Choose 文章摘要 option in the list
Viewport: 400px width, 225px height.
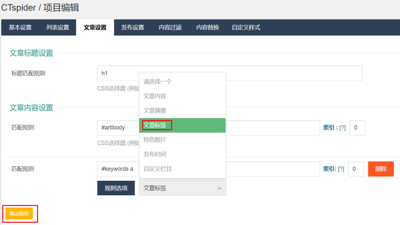[182, 111]
